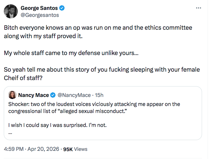Click the "I wish I could say" line
The image size is (209, 159).
click(x=57, y=125)
